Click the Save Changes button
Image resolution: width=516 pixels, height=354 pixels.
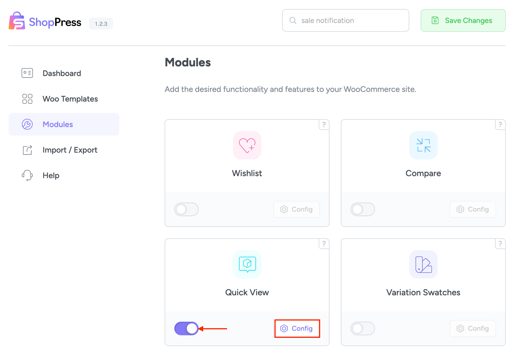point(463,20)
